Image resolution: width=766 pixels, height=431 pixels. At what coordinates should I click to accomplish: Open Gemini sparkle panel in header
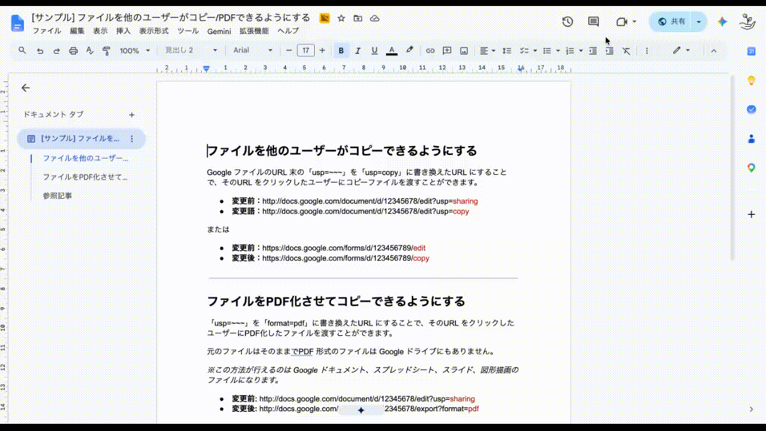(722, 22)
